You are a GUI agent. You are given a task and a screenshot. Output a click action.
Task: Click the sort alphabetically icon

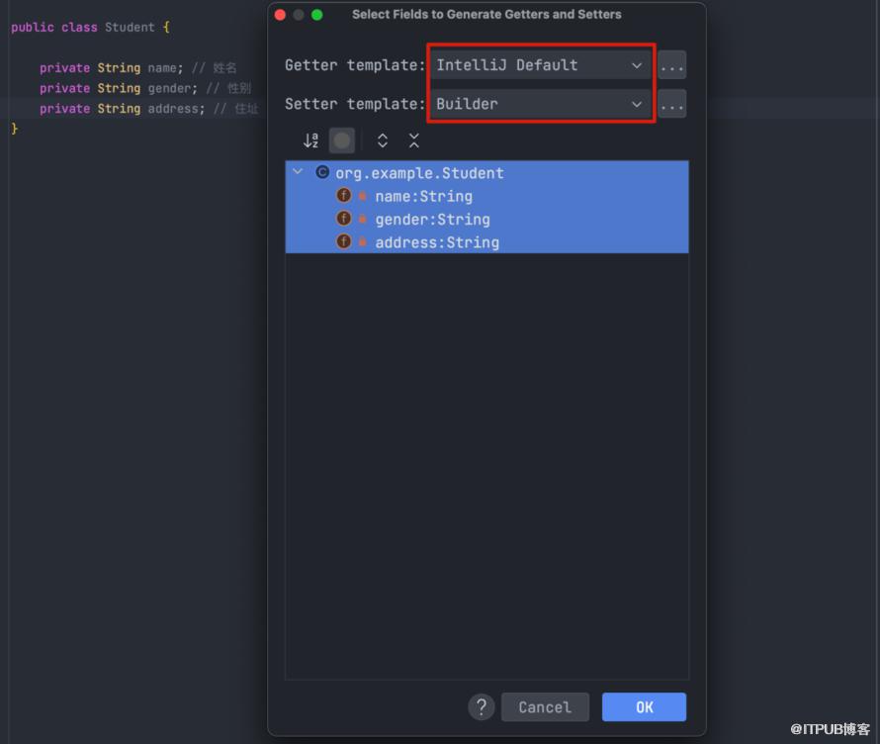point(310,140)
